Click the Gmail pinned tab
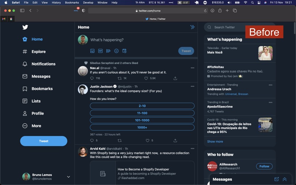 point(4,19)
